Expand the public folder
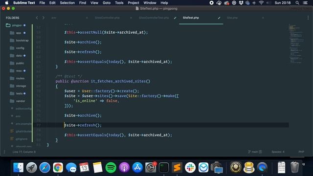 [x=17, y=63]
